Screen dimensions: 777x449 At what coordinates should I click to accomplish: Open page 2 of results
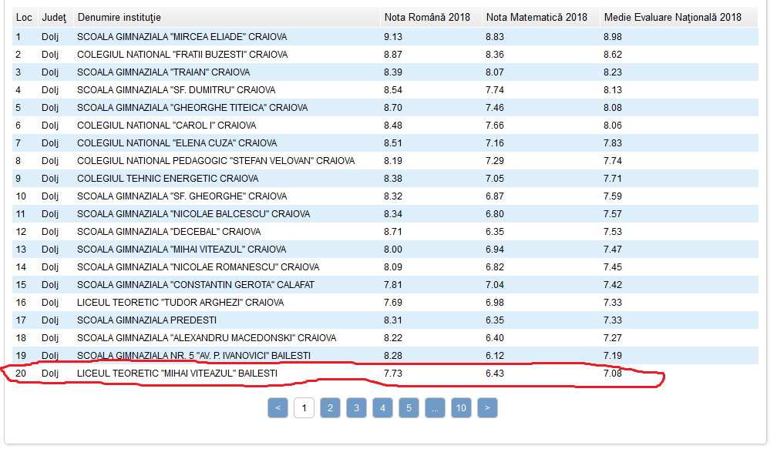click(330, 408)
